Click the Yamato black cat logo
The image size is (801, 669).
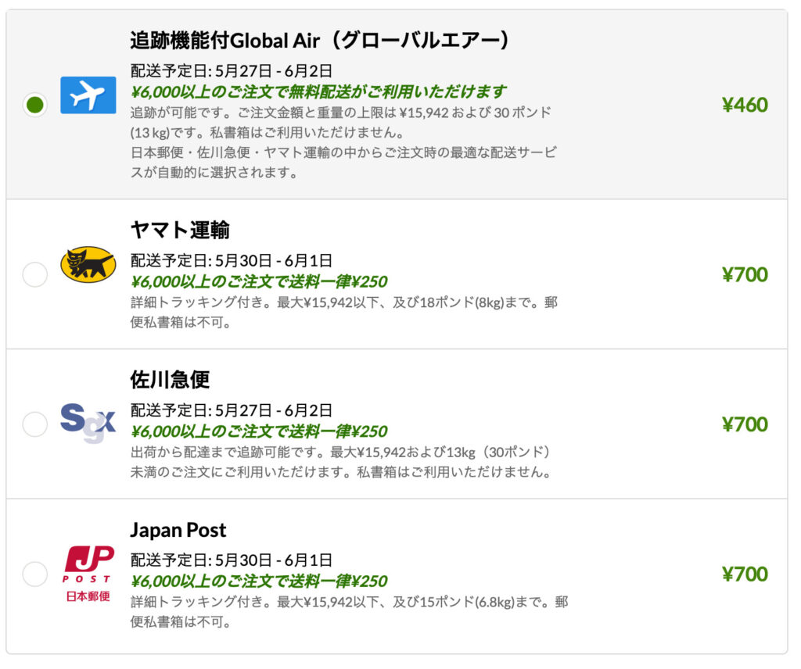(88, 265)
